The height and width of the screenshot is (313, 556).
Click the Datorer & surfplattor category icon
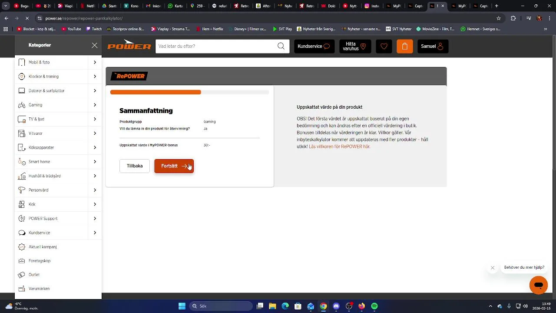(x=22, y=91)
